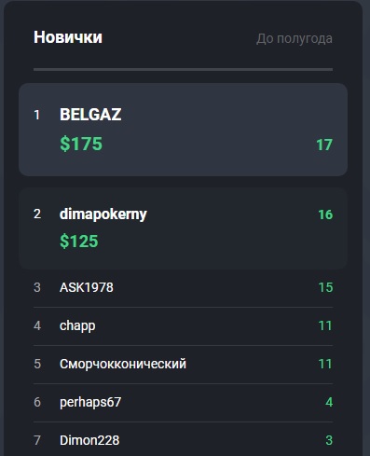Viewport: 370px width, 456px height.
Task: Click the До полугода label
Action: pos(295,39)
